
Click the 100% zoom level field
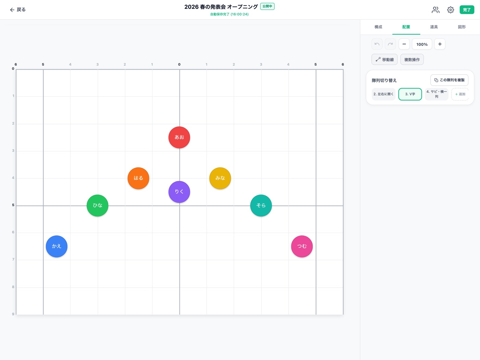[x=422, y=44]
